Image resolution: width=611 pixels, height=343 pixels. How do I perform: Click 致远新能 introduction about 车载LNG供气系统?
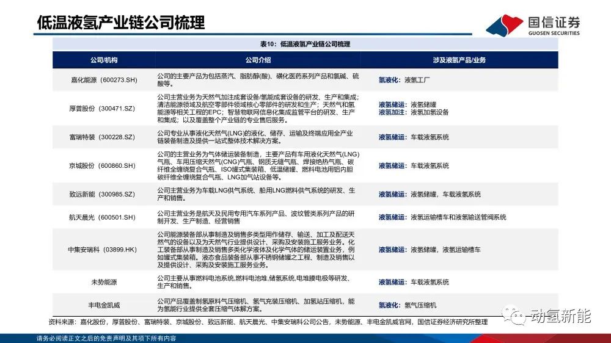(x=256, y=194)
